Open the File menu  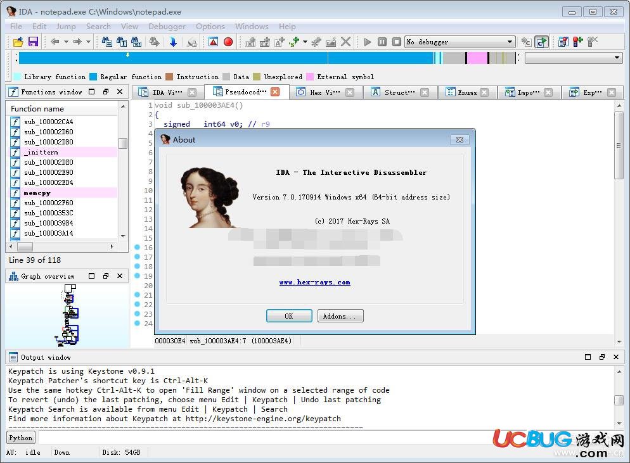tap(16, 27)
